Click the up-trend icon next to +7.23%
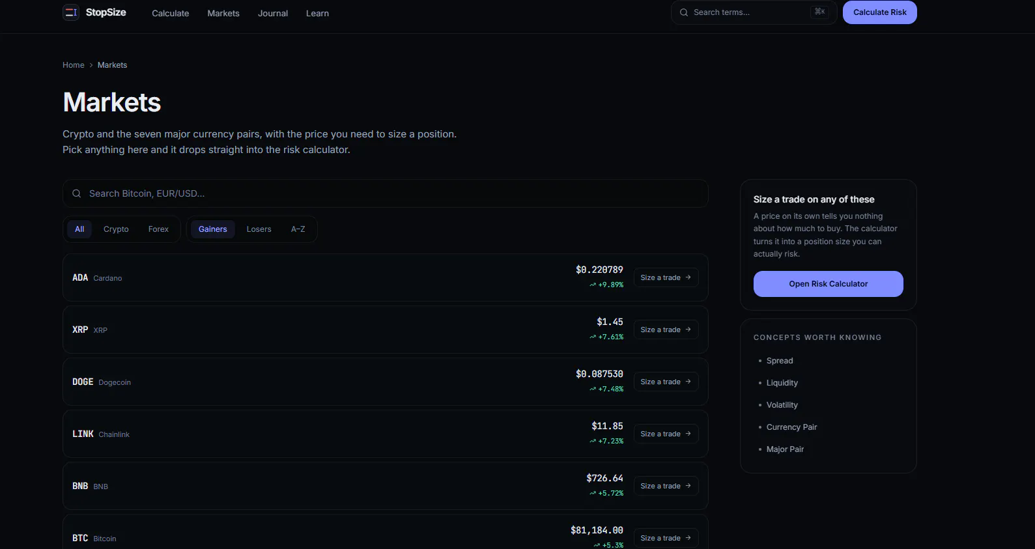1035x549 pixels. pos(593,441)
